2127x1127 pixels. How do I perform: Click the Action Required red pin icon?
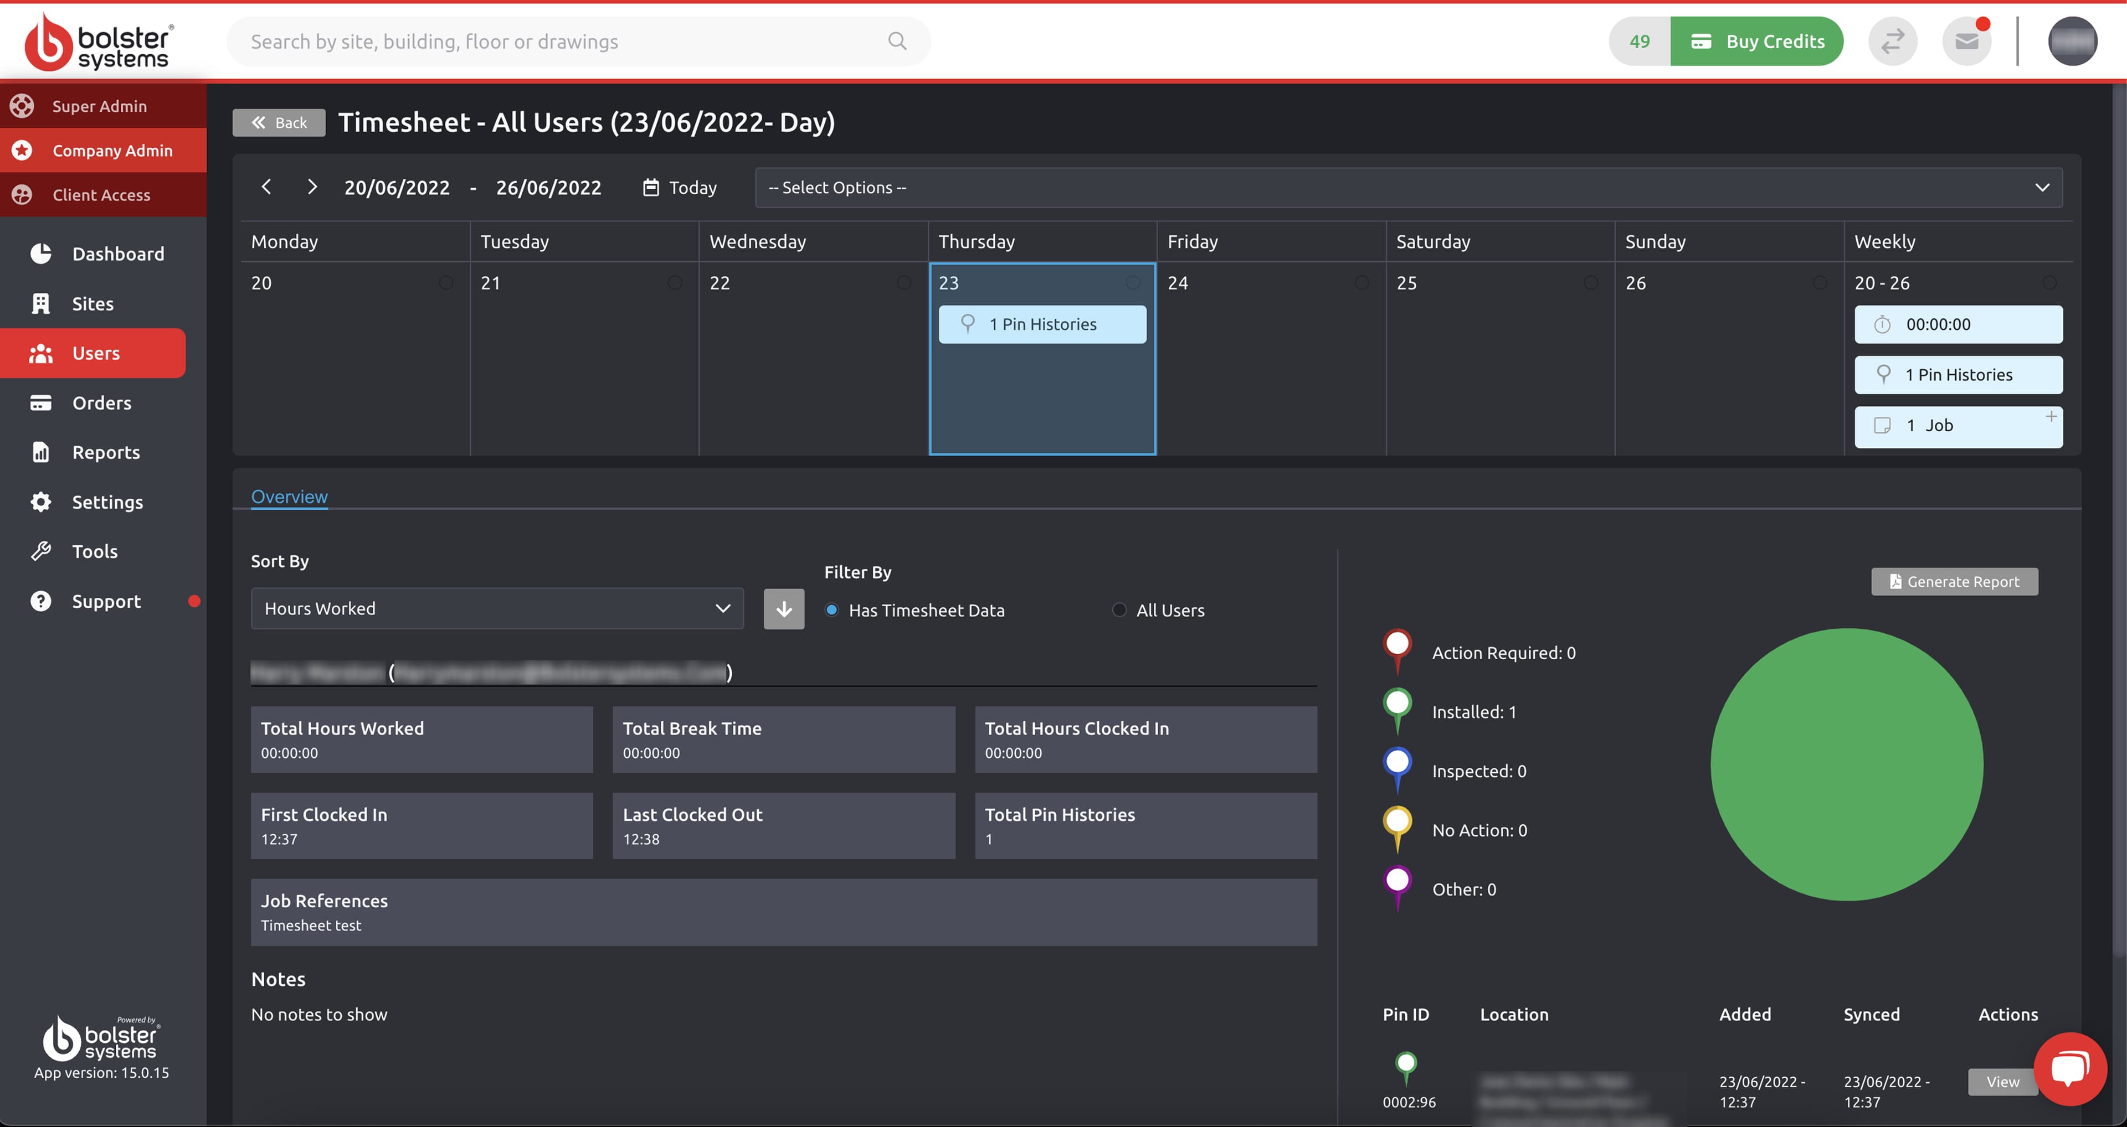1397,653
